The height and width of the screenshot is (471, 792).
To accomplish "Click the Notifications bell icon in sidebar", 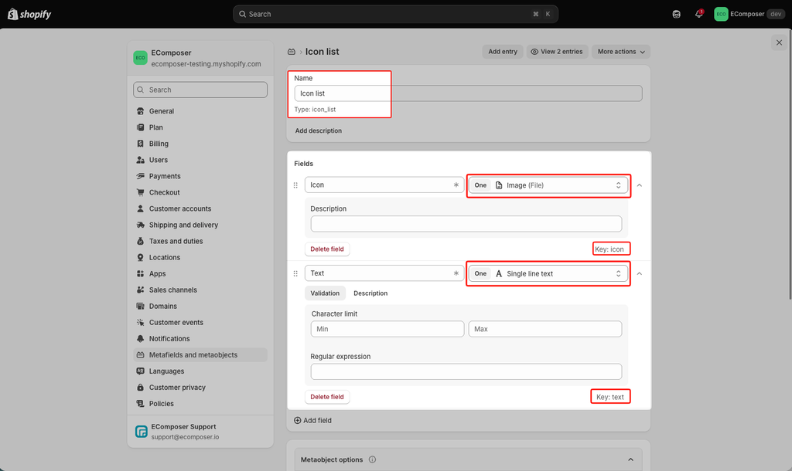I will [141, 339].
